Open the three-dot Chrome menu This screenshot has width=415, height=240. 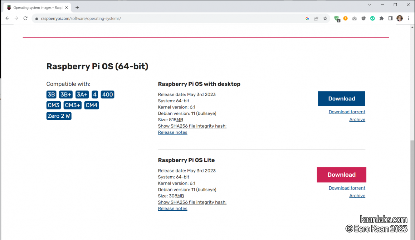[409, 18]
